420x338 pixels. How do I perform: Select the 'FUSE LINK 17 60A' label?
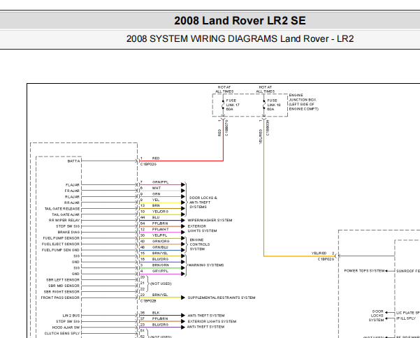pos(233,105)
